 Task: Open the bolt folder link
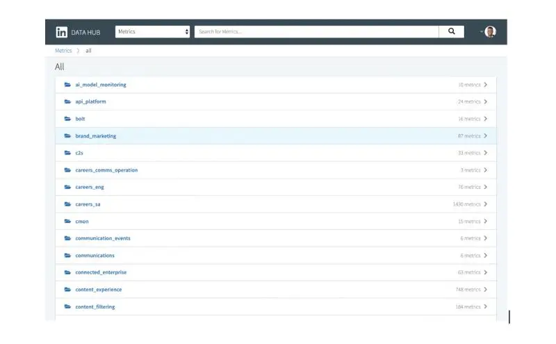pyautogui.click(x=80, y=119)
